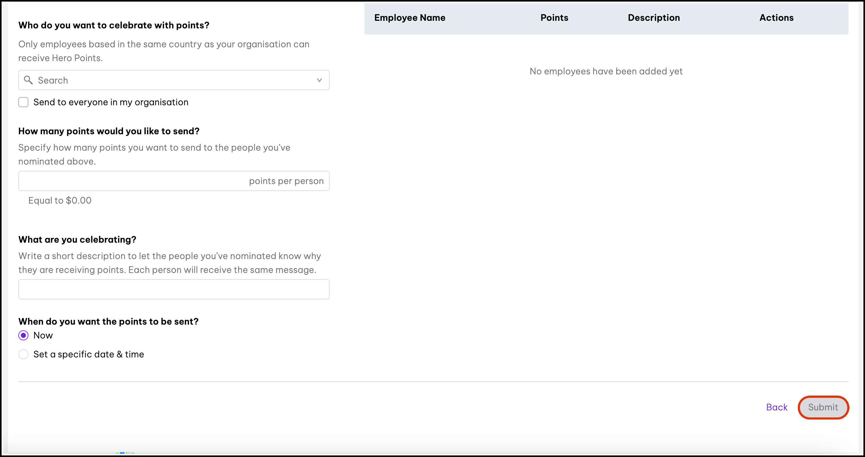Select the Now radio button
Screen dimensions: 865x457
[x=24, y=335]
